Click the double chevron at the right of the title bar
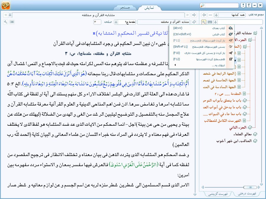The width and height of the screenshot is (266, 199). [x=187, y=15]
